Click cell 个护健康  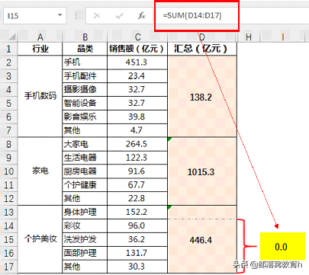point(85,185)
